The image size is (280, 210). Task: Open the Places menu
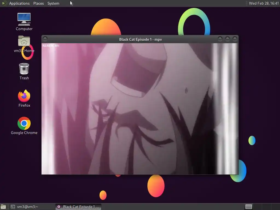point(38,3)
